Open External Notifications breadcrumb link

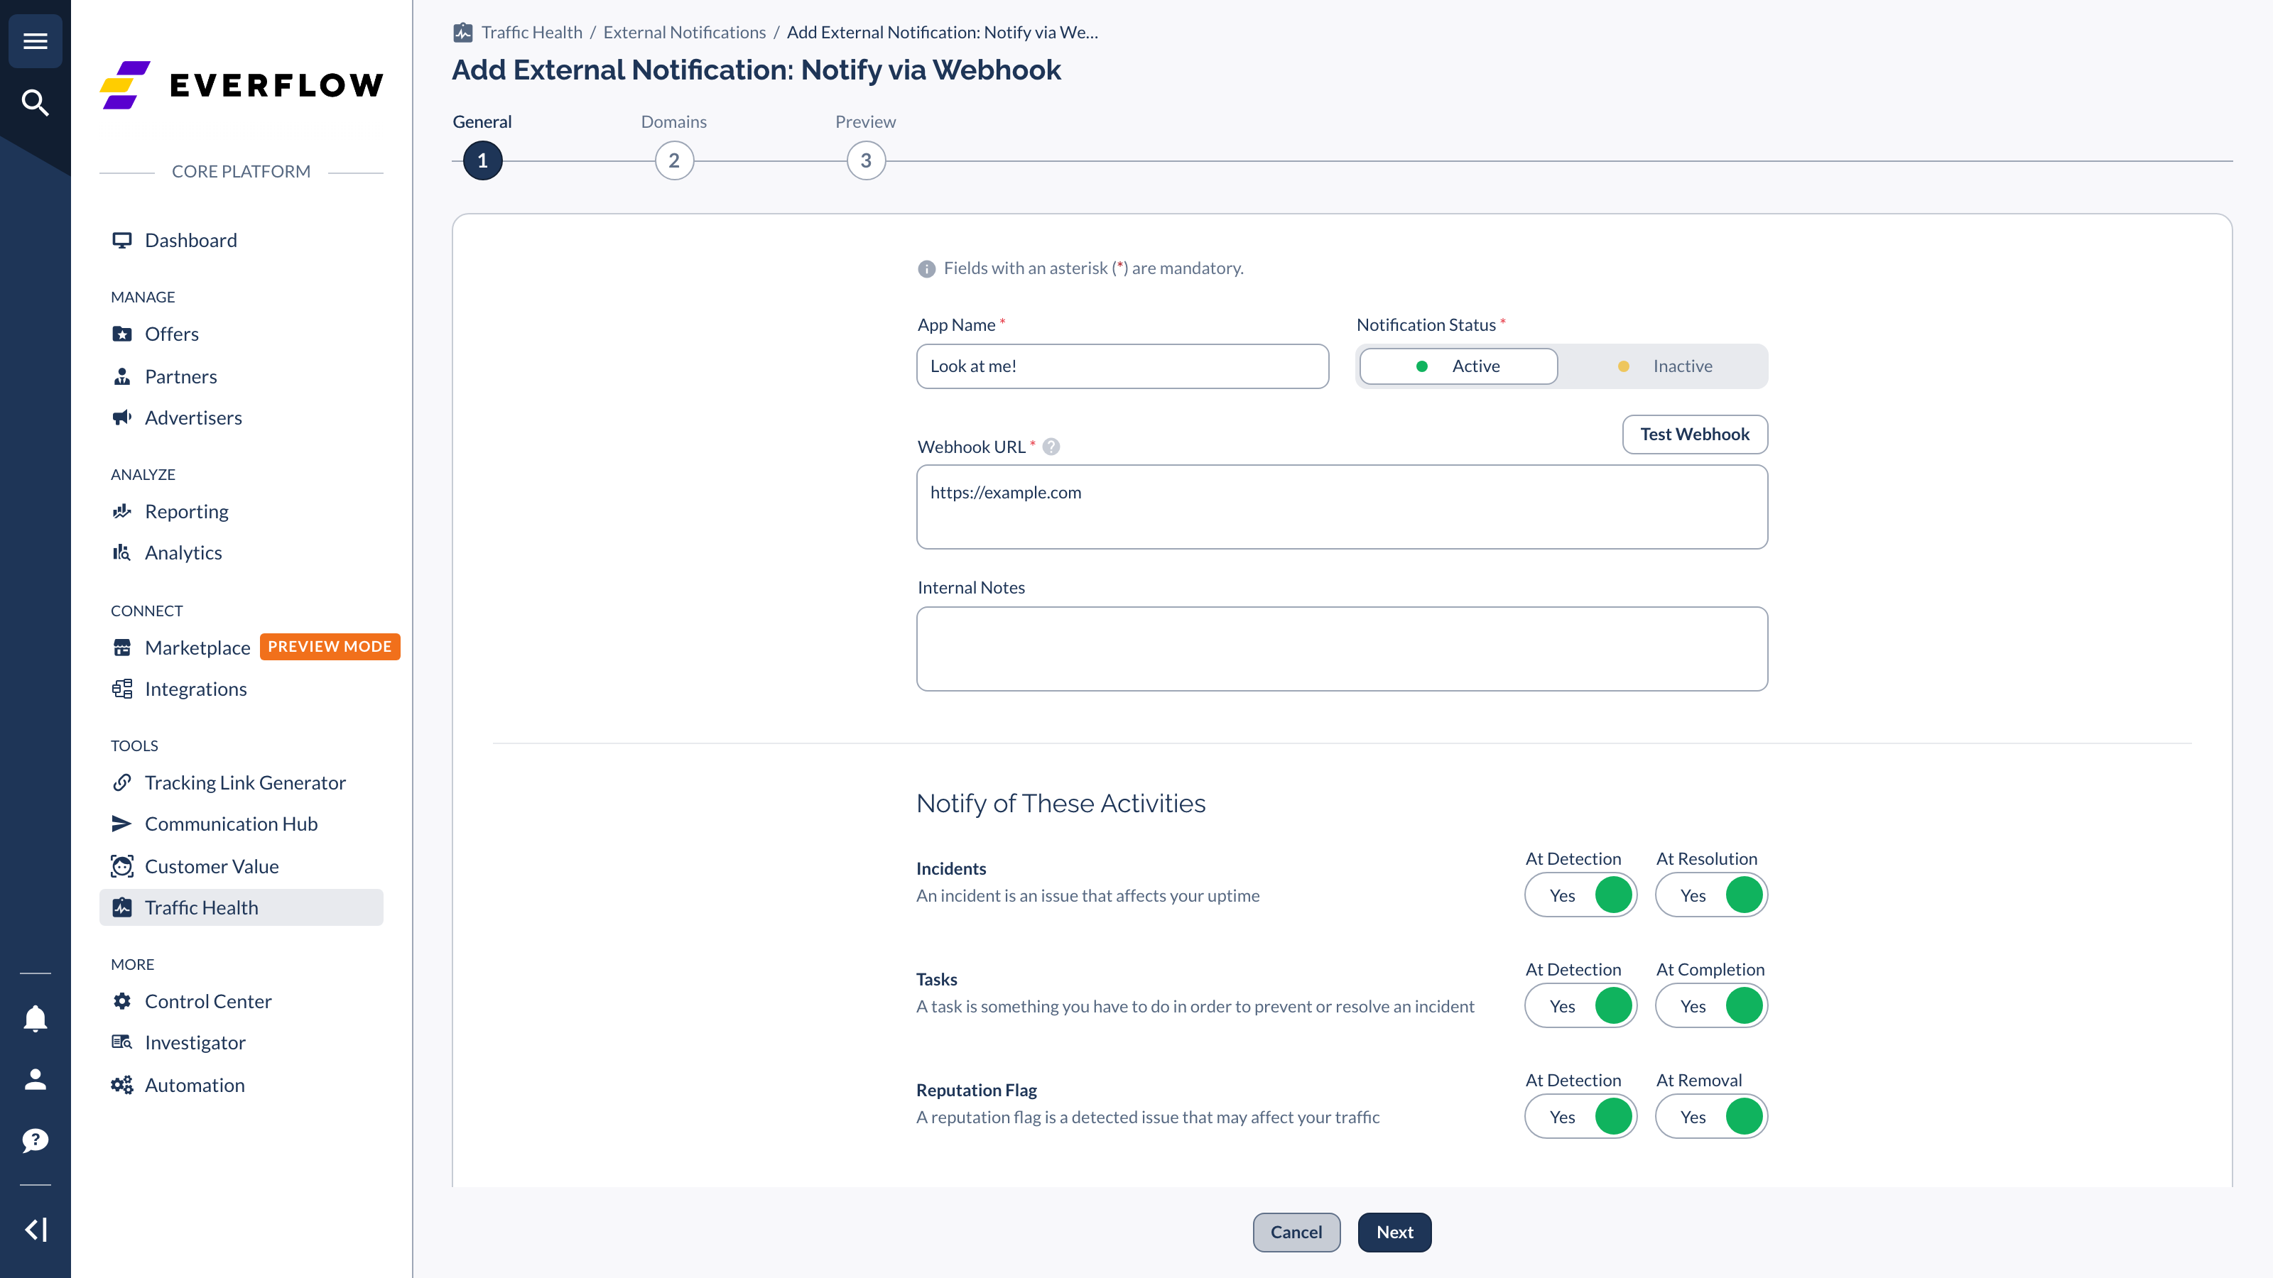pyautogui.click(x=685, y=33)
